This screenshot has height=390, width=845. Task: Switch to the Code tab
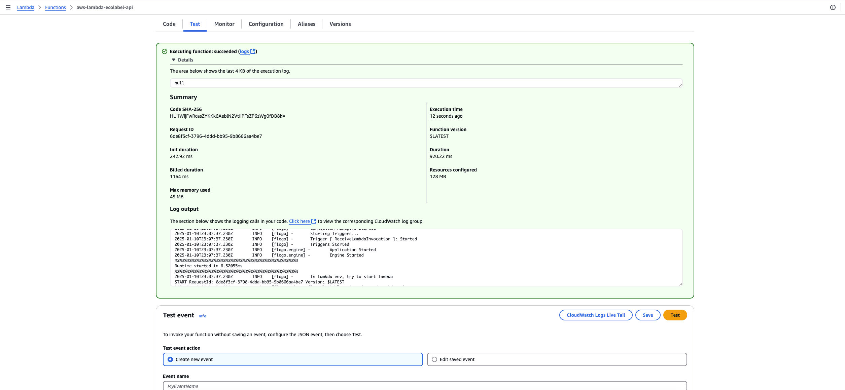pos(169,24)
